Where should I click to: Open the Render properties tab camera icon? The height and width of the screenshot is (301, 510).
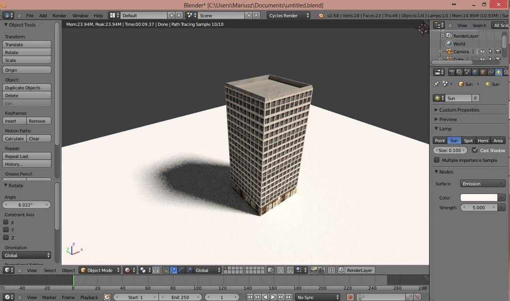pos(451,72)
